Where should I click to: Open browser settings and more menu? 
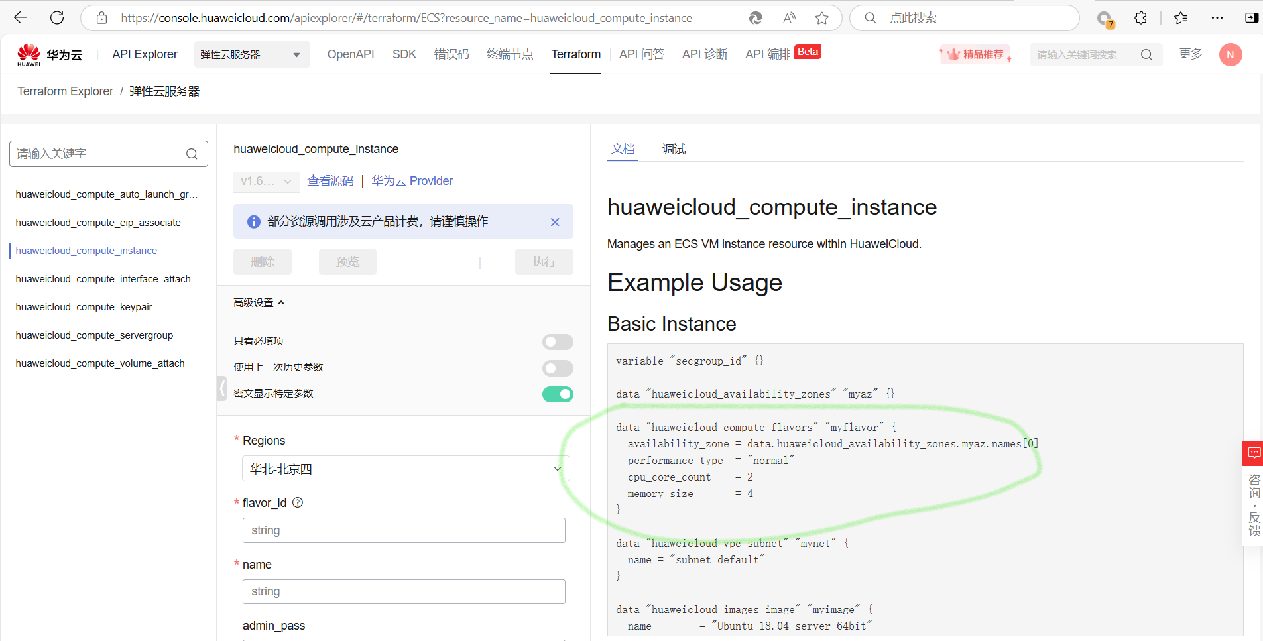(1217, 18)
